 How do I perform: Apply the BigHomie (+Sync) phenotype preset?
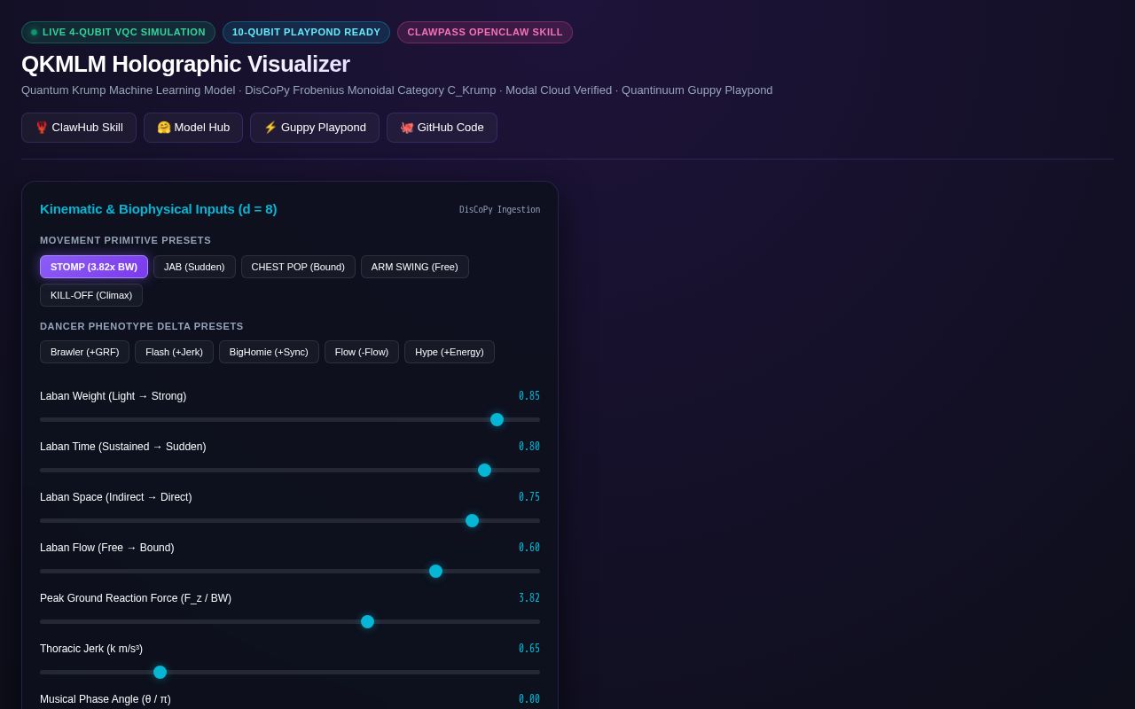(x=269, y=352)
